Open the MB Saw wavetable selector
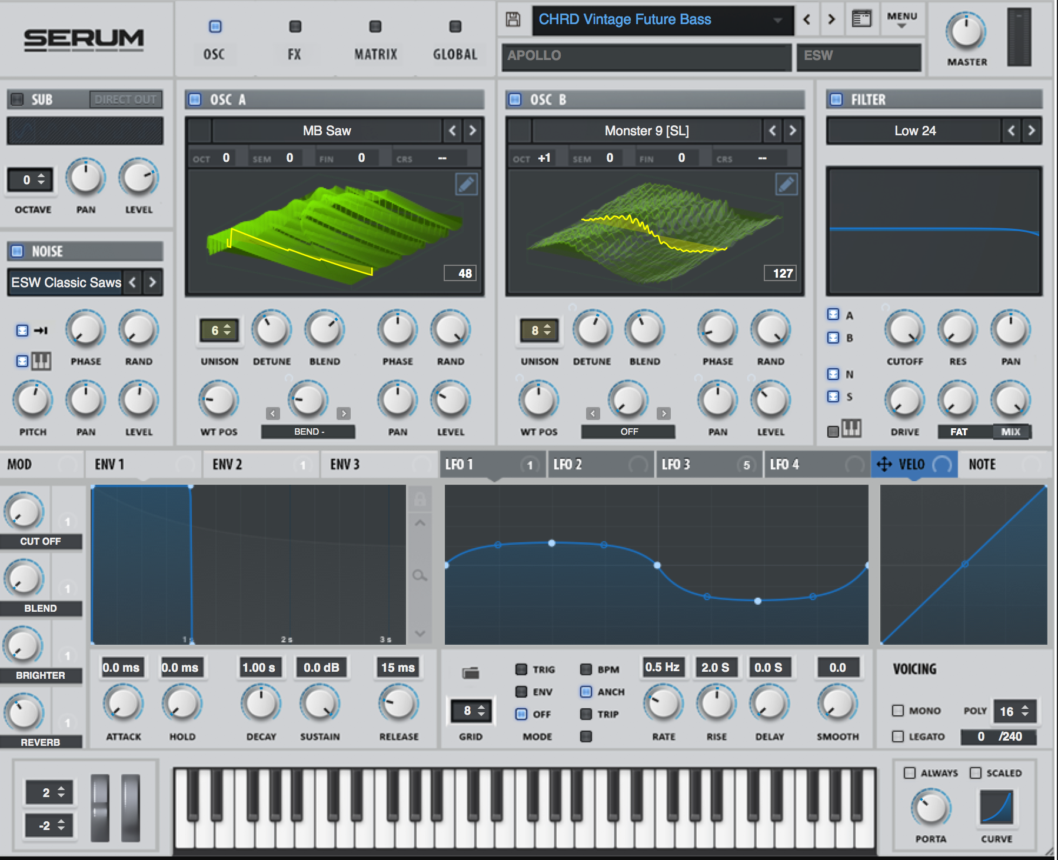The width and height of the screenshot is (1058, 860). click(327, 131)
